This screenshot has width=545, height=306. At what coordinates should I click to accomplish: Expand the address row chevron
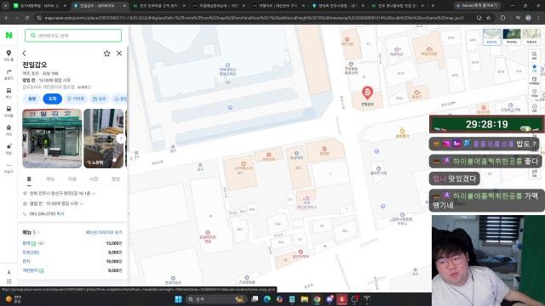[x=94, y=193]
